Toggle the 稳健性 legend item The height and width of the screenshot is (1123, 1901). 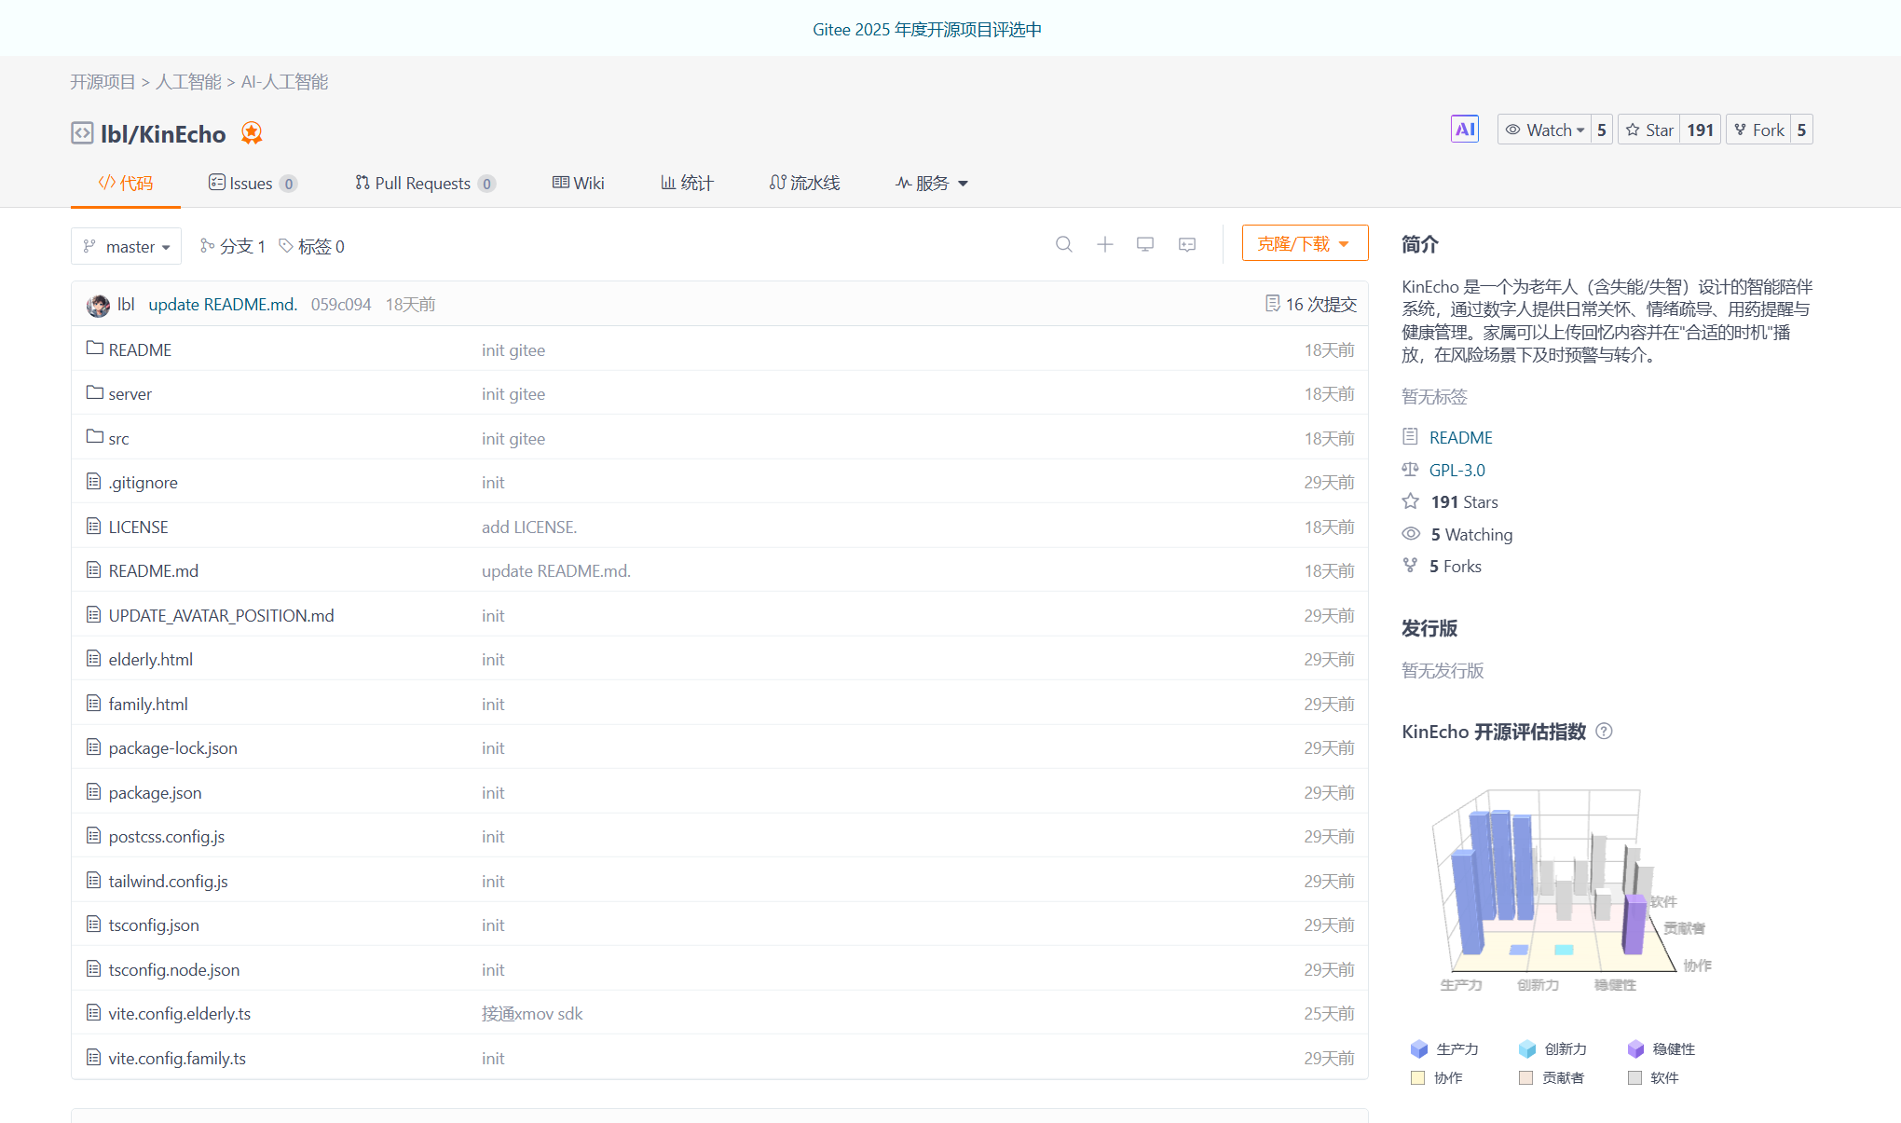(1662, 1048)
